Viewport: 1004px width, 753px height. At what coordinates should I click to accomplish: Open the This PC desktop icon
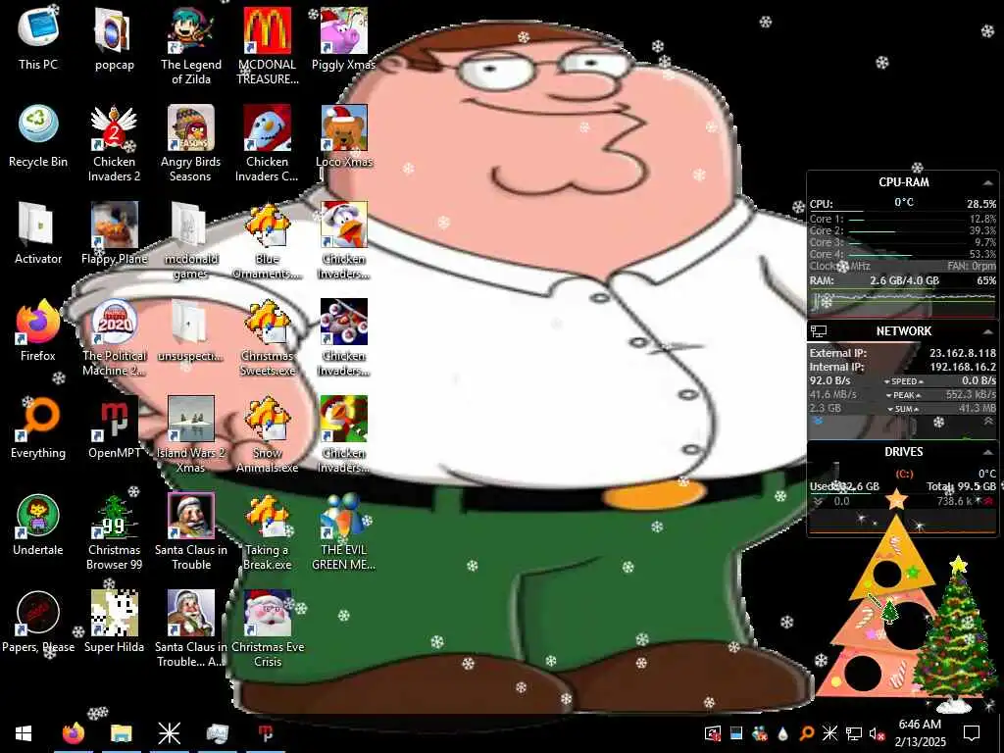click(38, 38)
